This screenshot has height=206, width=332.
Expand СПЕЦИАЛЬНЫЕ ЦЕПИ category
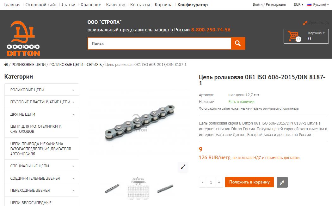(x=42, y=166)
